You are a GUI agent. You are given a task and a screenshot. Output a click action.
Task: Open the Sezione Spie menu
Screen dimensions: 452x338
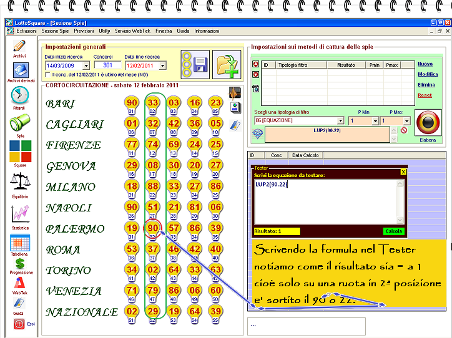[55, 31]
